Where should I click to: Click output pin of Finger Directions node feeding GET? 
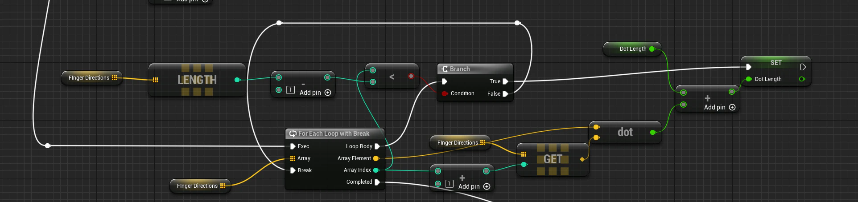[483, 143]
